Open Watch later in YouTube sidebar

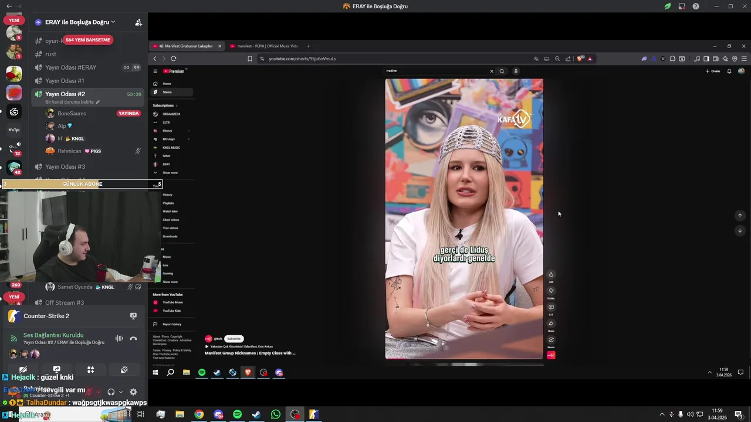pyautogui.click(x=170, y=211)
